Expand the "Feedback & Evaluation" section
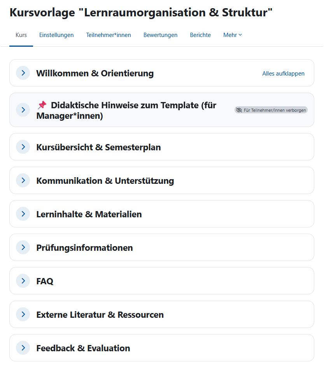324x368 pixels. [23, 347]
